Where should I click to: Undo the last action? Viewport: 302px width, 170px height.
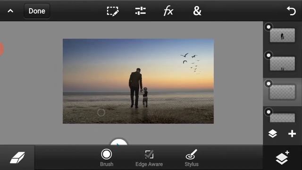pos(291,11)
